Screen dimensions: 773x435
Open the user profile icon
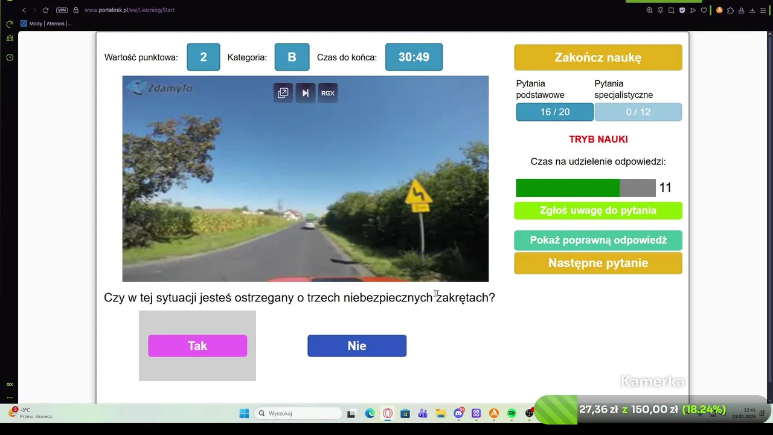coord(741,10)
